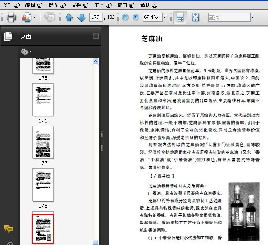Go to next page with down arrow
The height and width of the screenshot is (245, 268).
81,17
